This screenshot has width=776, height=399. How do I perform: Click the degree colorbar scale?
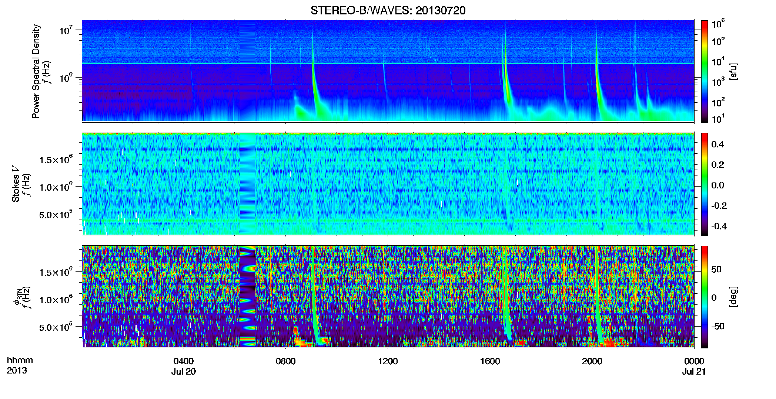click(x=705, y=297)
